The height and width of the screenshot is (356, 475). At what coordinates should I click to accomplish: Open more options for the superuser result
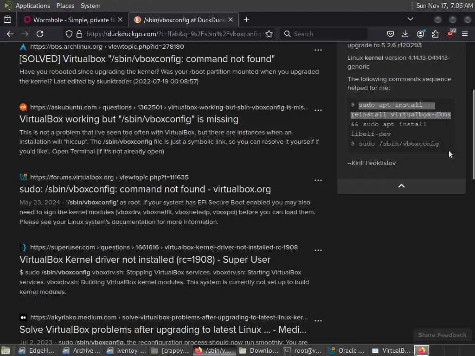[318, 250]
